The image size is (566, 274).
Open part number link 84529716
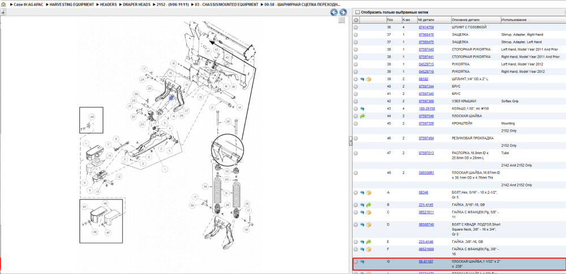[426, 72]
